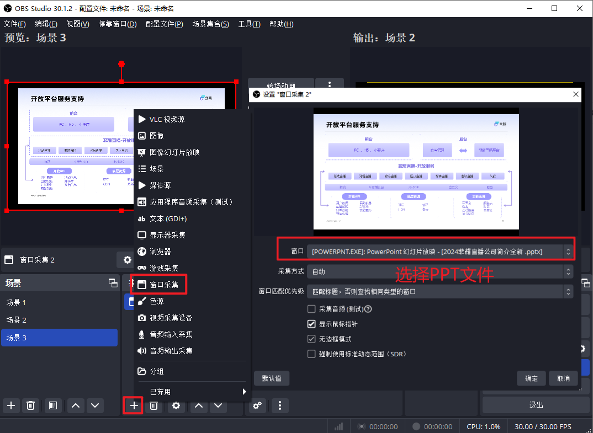Click the 默认值 button
593x433 pixels.
[272, 378]
